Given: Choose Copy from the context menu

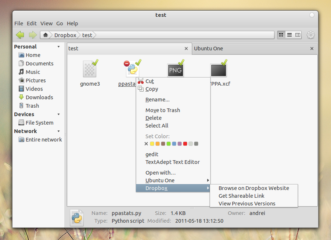Looking at the screenshot, I should click(x=173, y=89).
